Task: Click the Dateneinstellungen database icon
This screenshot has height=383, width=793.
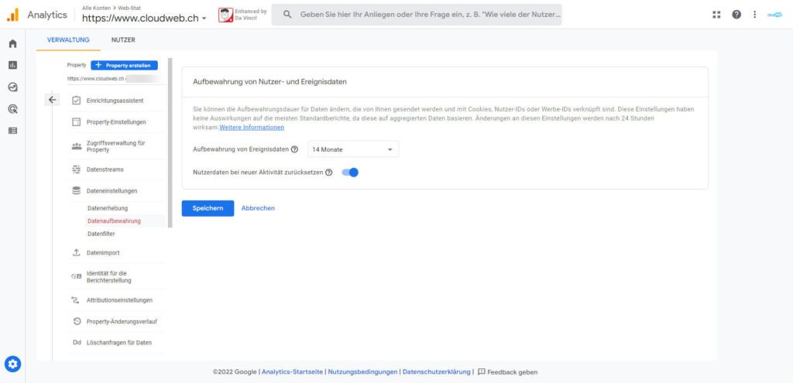Action: pos(77,191)
